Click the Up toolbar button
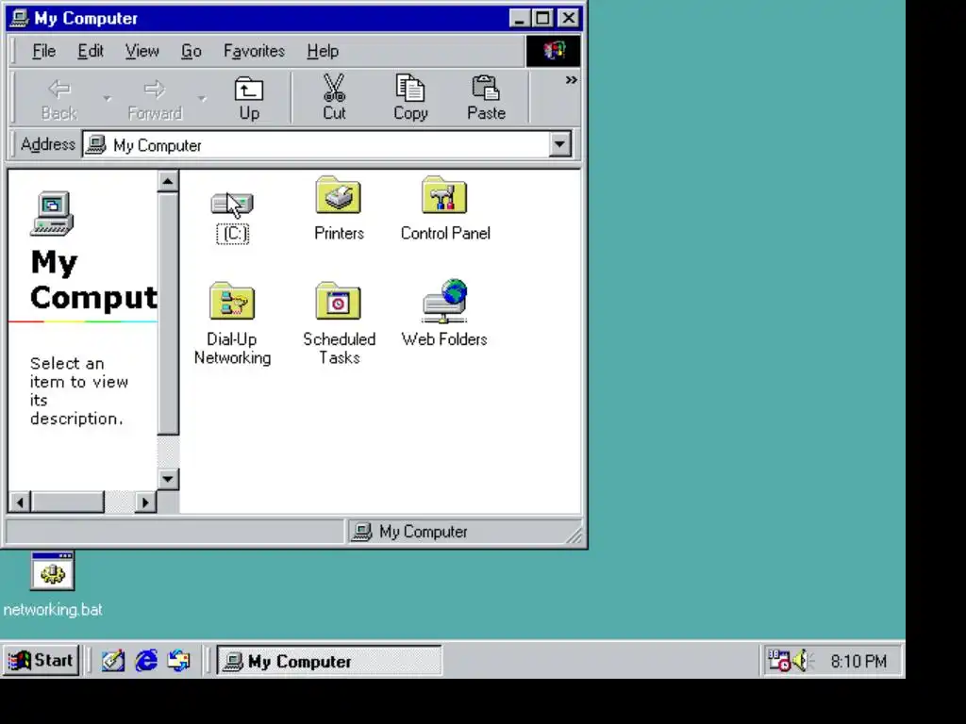This screenshot has width=966, height=724. [x=249, y=98]
